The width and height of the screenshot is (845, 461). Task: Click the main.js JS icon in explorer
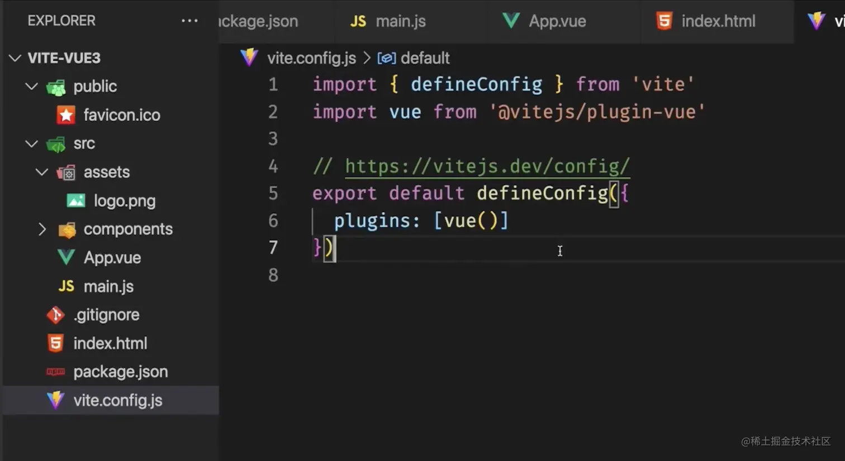66,286
